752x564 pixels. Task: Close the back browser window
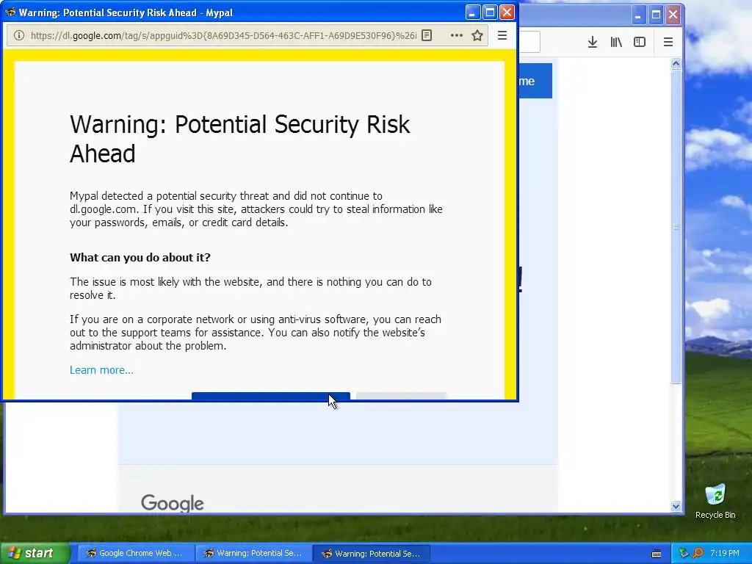673,15
